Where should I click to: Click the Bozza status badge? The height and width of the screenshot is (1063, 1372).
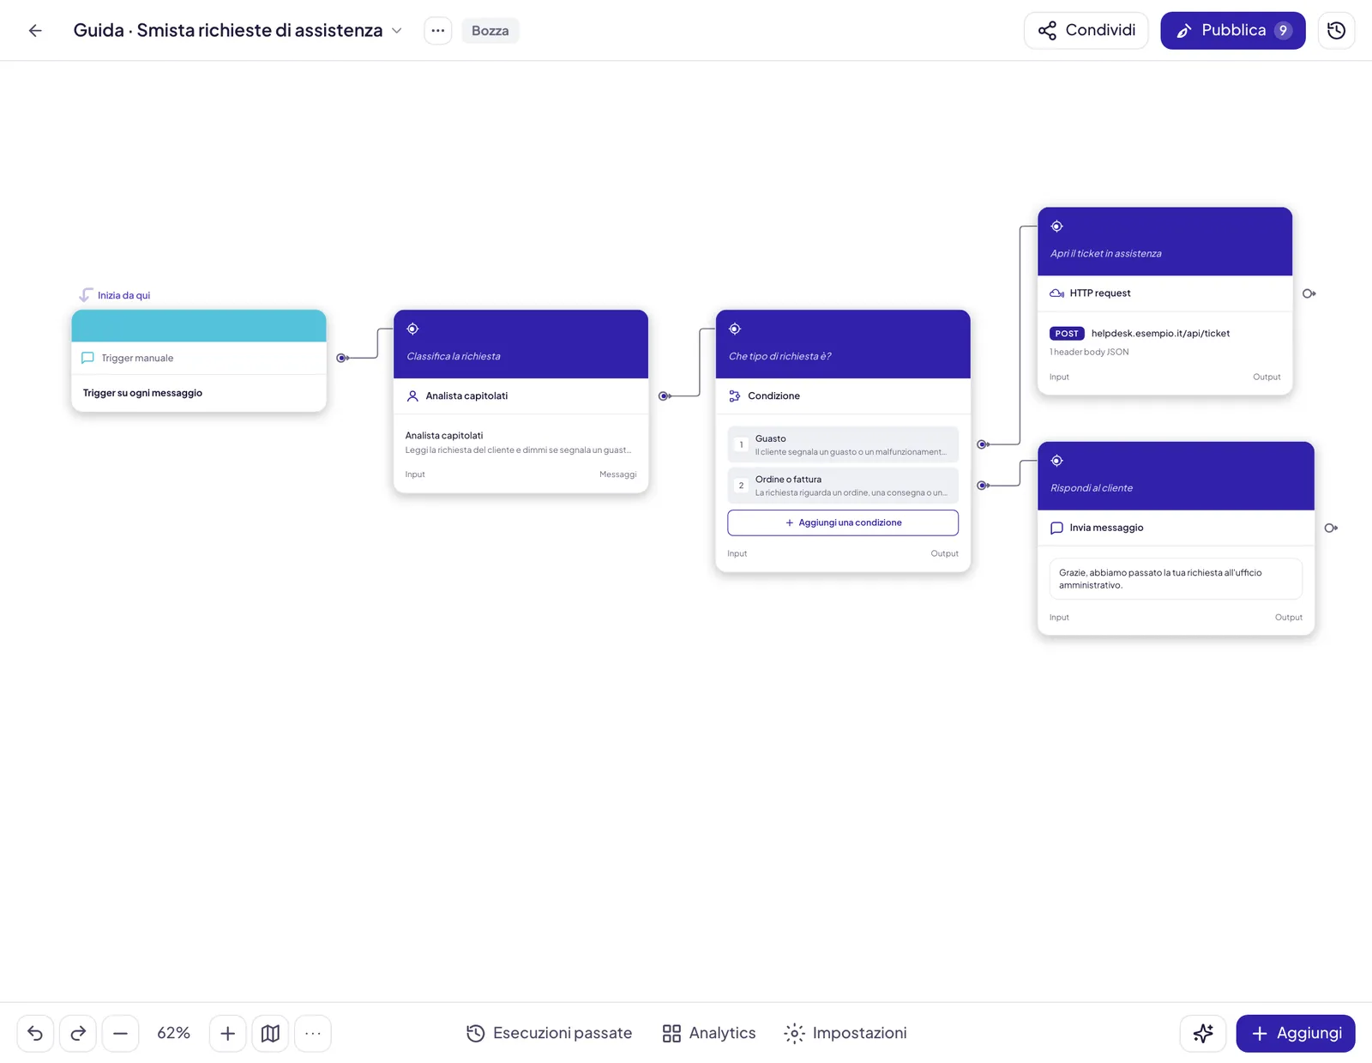(490, 31)
